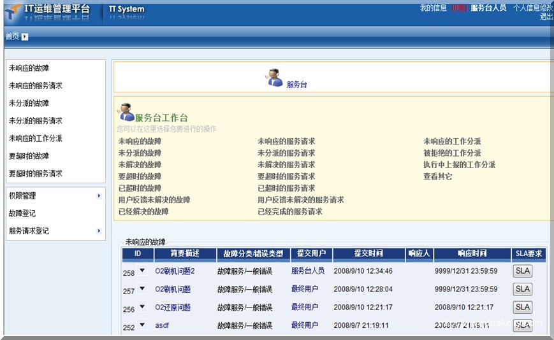This screenshot has width=554, height=340.
Task: Click the service desk person icon
Action: pyautogui.click(x=275, y=78)
